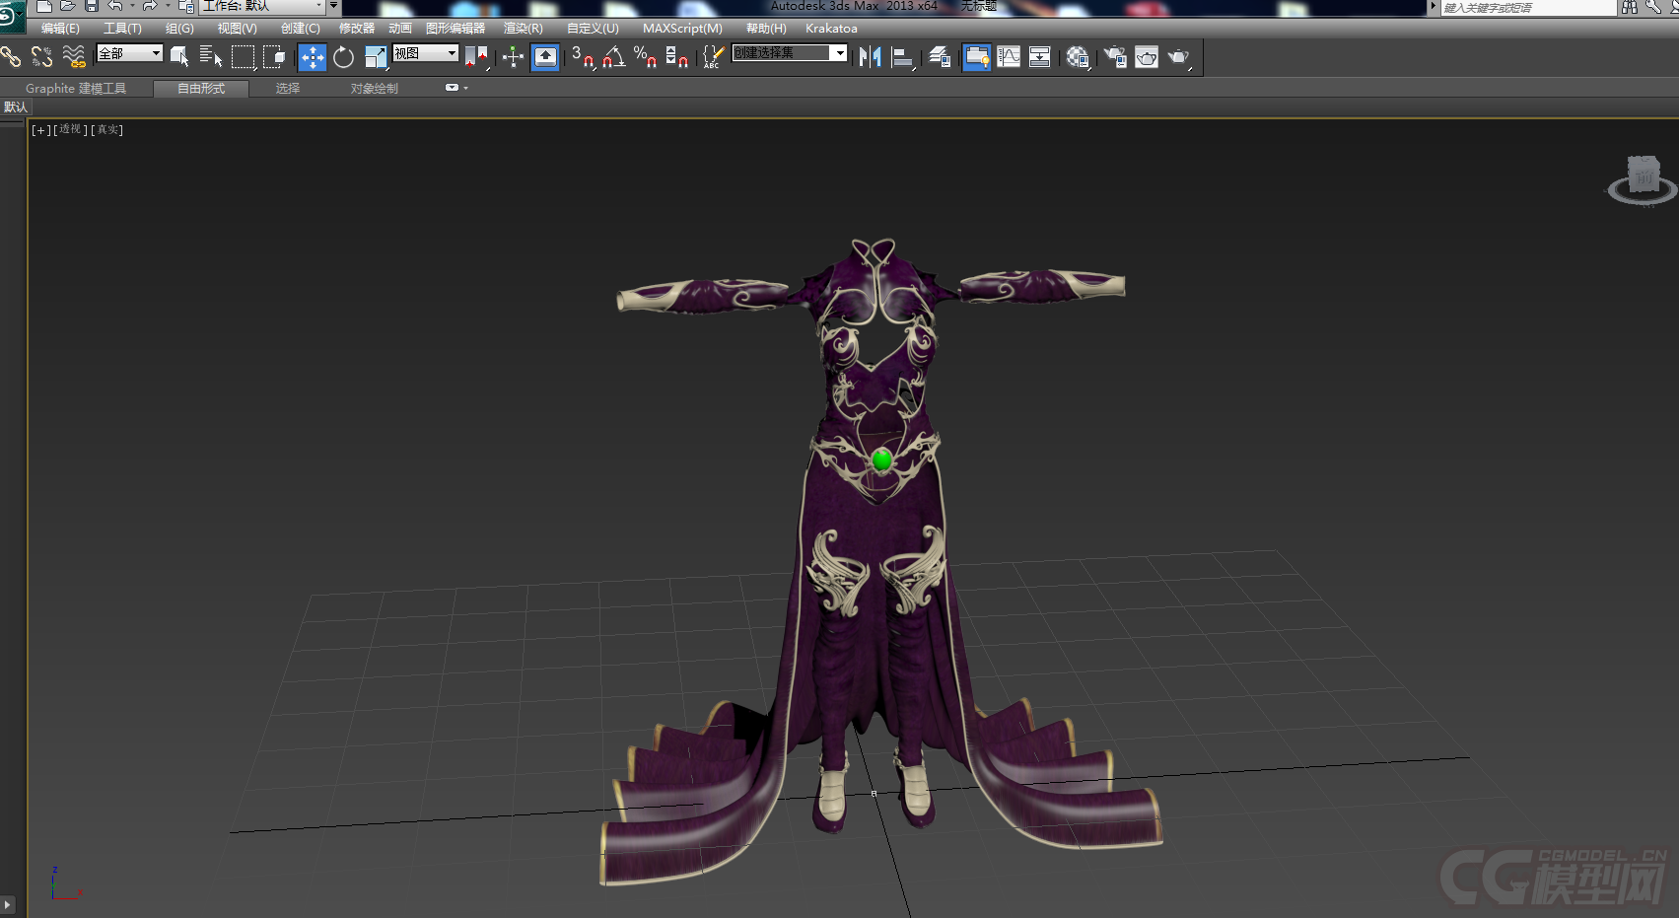Switch to 自由形式 ribbon tab
1679x918 pixels.
(x=201, y=89)
